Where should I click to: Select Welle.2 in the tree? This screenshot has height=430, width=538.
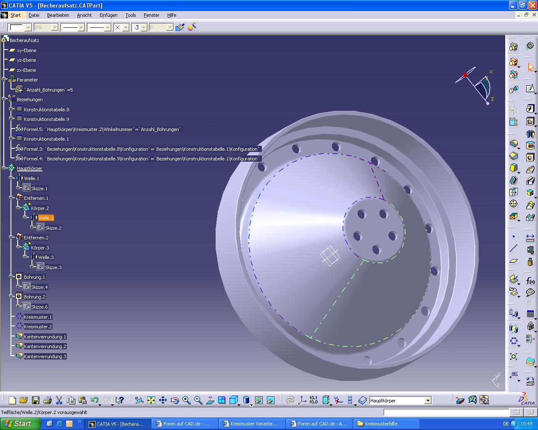point(46,218)
